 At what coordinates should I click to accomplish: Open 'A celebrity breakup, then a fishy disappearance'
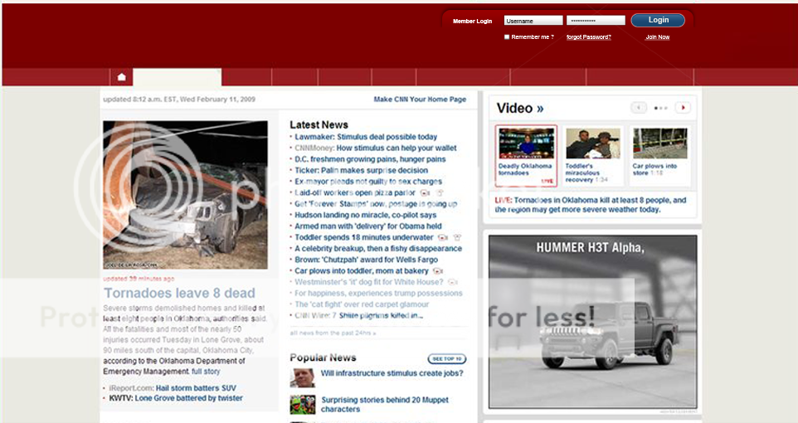pos(378,249)
